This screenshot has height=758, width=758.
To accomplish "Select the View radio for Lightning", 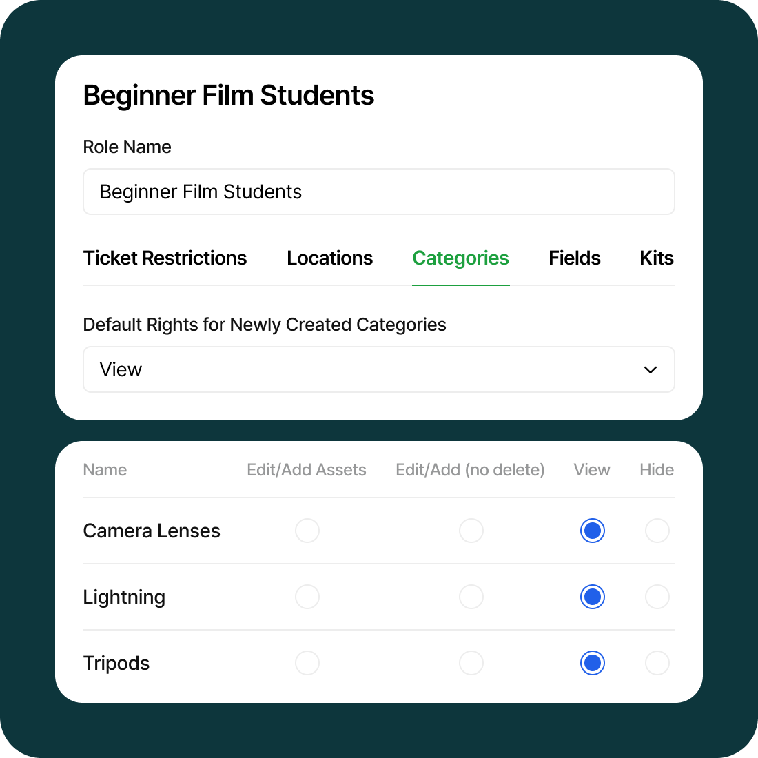I will point(592,597).
